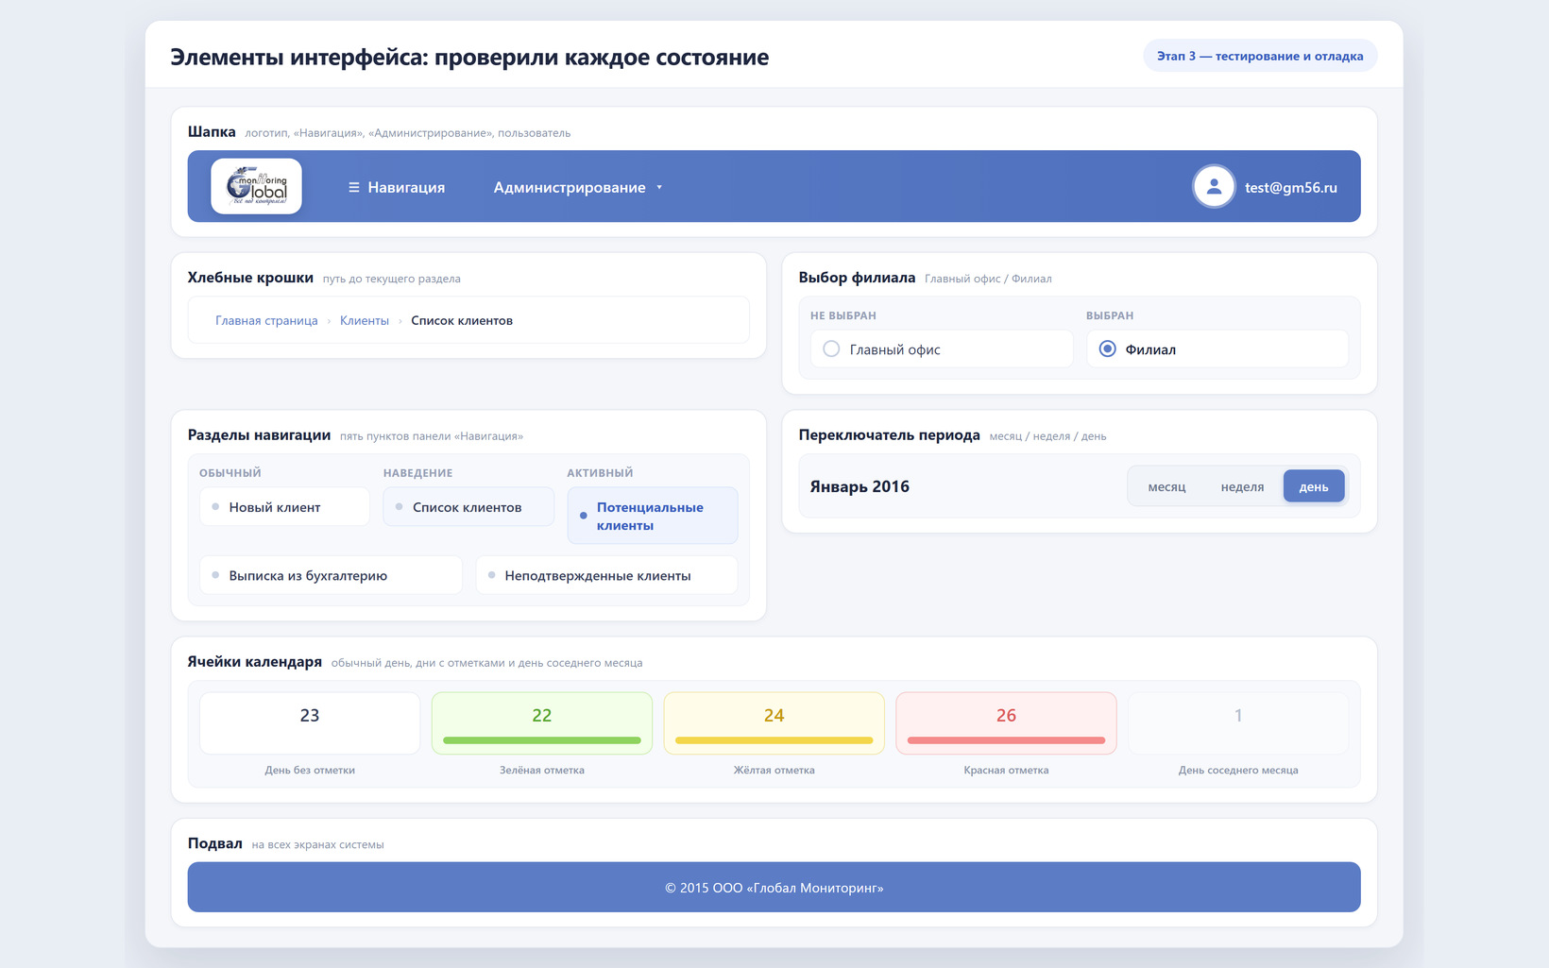Select calendar day 24 with yellow mark
1549x968 pixels.
click(774, 723)
